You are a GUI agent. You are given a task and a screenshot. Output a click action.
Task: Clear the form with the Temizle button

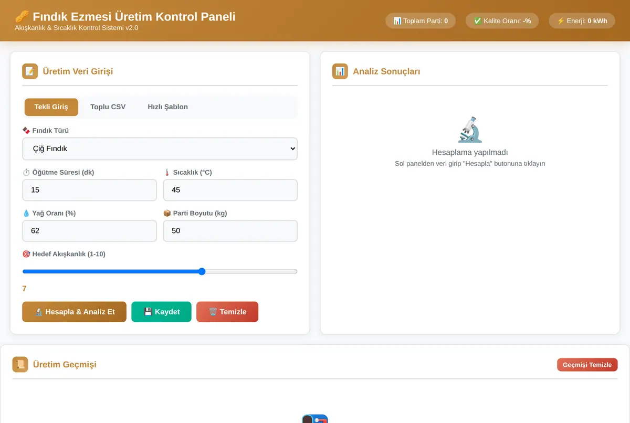[227, 312]
